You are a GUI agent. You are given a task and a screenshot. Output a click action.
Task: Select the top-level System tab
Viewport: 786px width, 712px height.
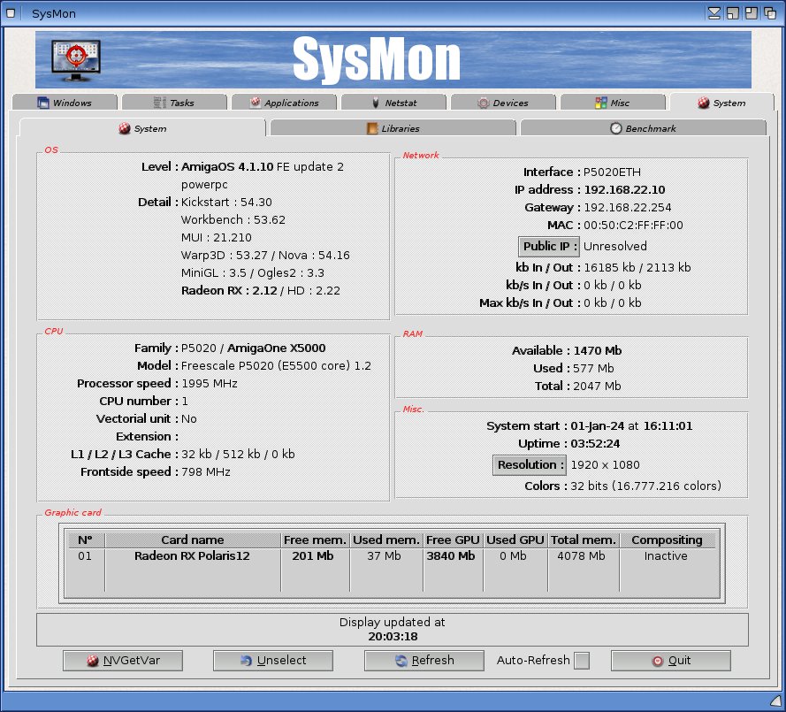tap(721, 103)
